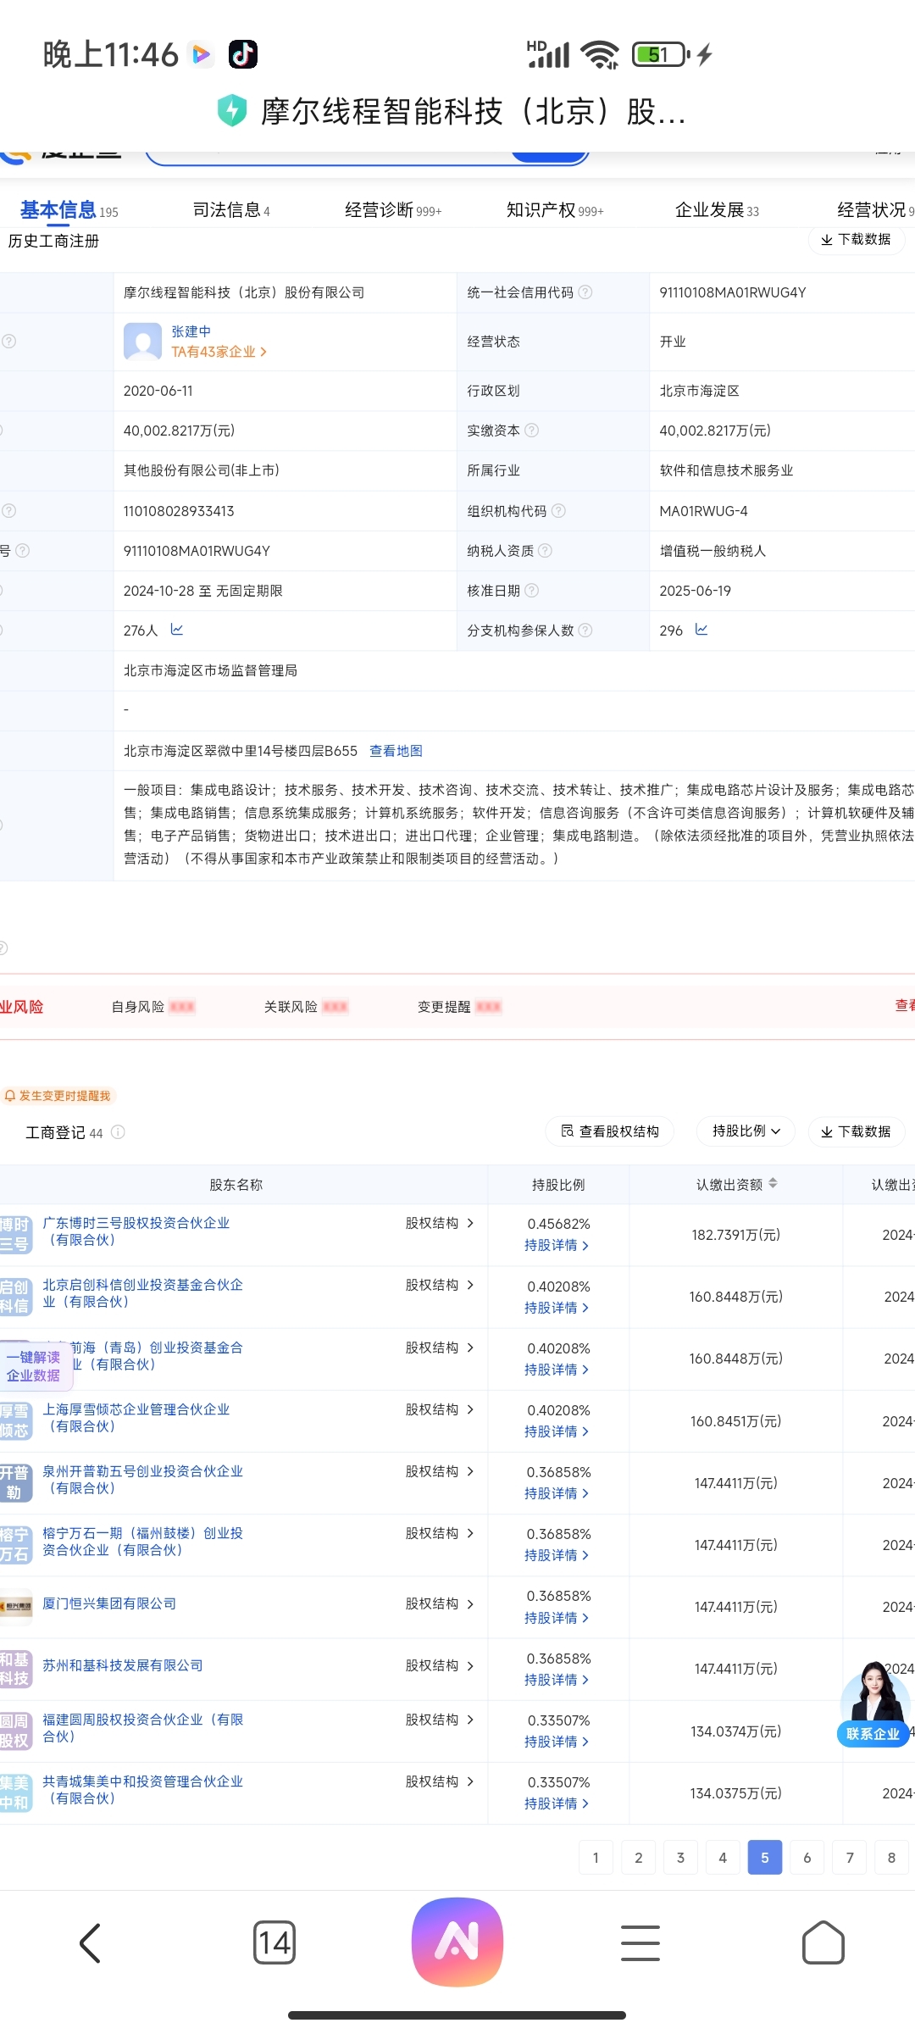Image resolution: width=915 pixels, height=2034 pixels.
Task: Show help for 实缴资本
Action: pyautogui.click(x=532, y=431)
